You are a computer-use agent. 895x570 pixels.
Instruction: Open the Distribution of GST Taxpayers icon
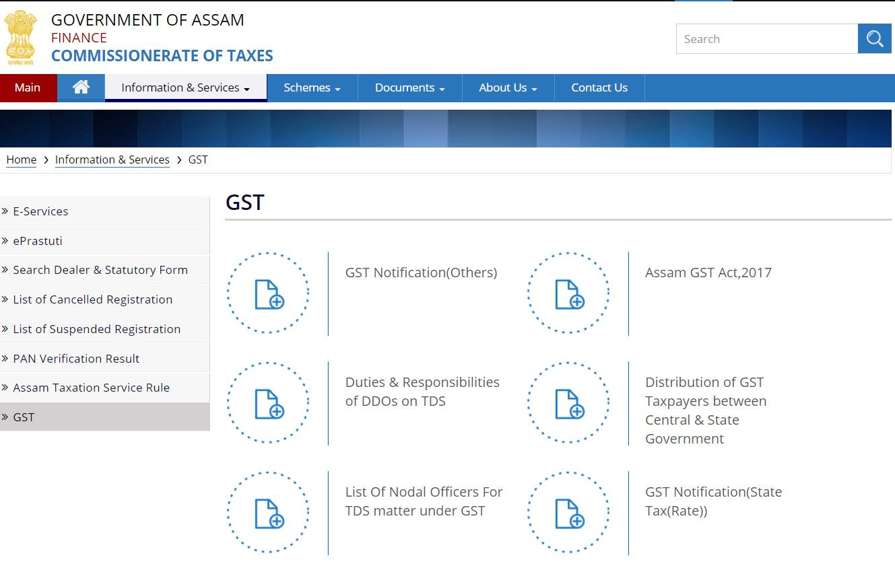568,403
